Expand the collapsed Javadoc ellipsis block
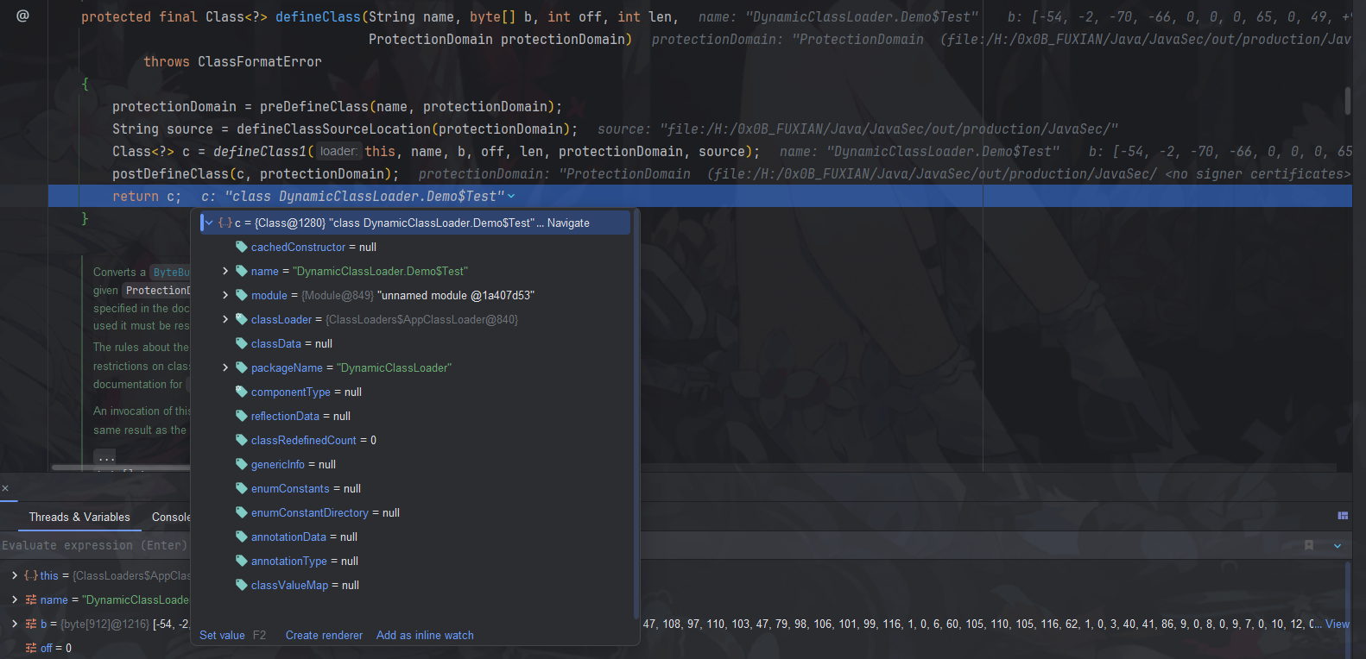The width and height of the screenshot is (1366, 659). click(x=105, y=456)
